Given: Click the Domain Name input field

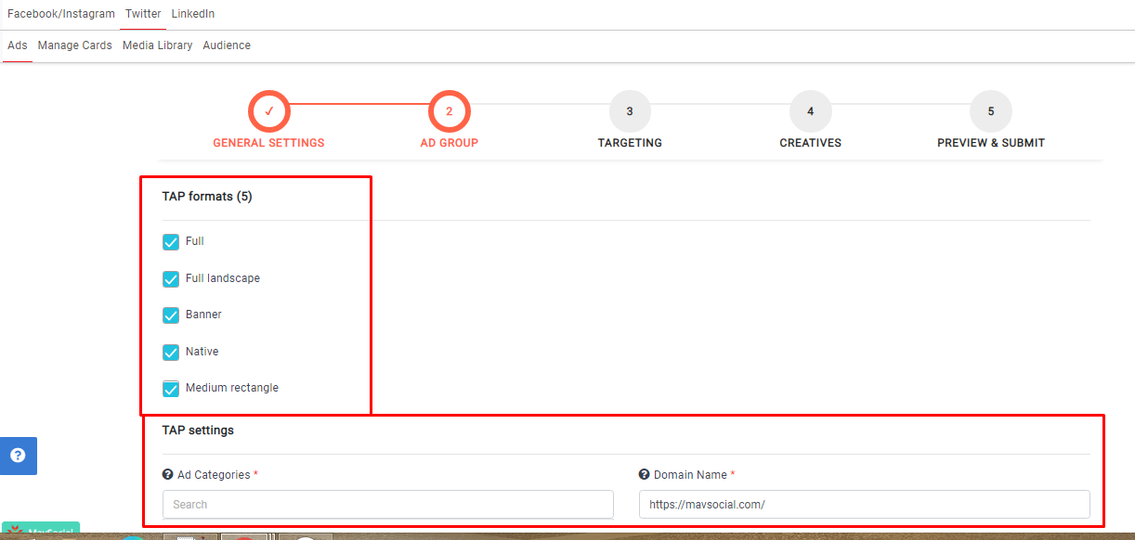Looking at the screenshot, I should pyautogui.click(x=864, y=505).
